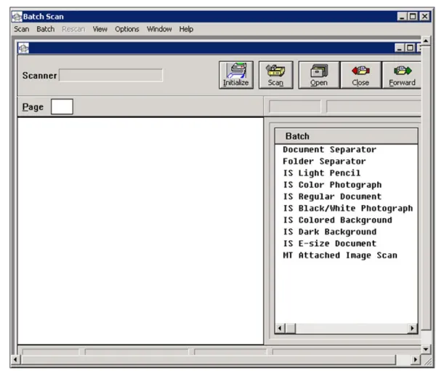Click the batch list horizontal scroll thumb
This screenshot has height=371, width=436.
pos(291,328)
